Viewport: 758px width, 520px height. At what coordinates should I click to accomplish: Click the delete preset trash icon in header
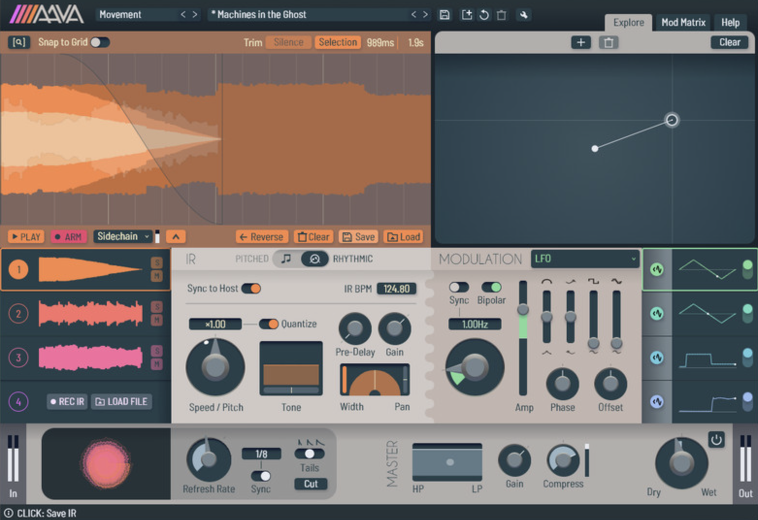501,15
